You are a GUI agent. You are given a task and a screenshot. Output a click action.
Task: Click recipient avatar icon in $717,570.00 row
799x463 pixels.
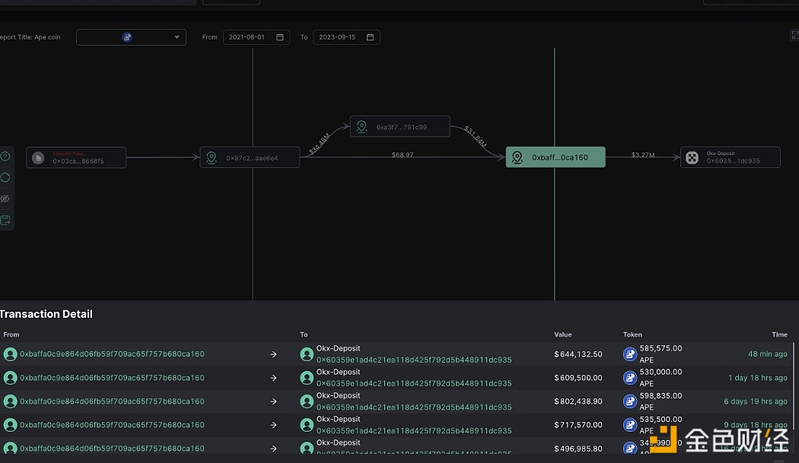[307, 425]
